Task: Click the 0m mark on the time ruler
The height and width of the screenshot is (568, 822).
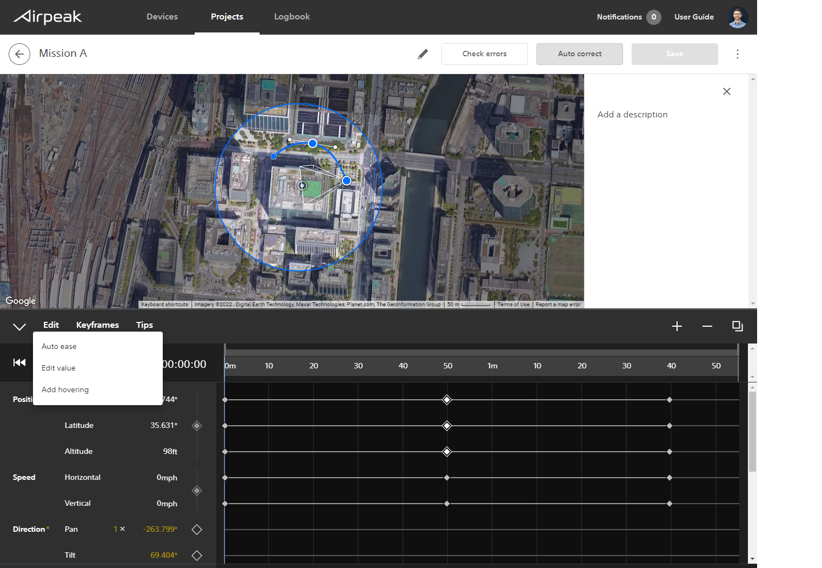Action: tap(230, 366)
